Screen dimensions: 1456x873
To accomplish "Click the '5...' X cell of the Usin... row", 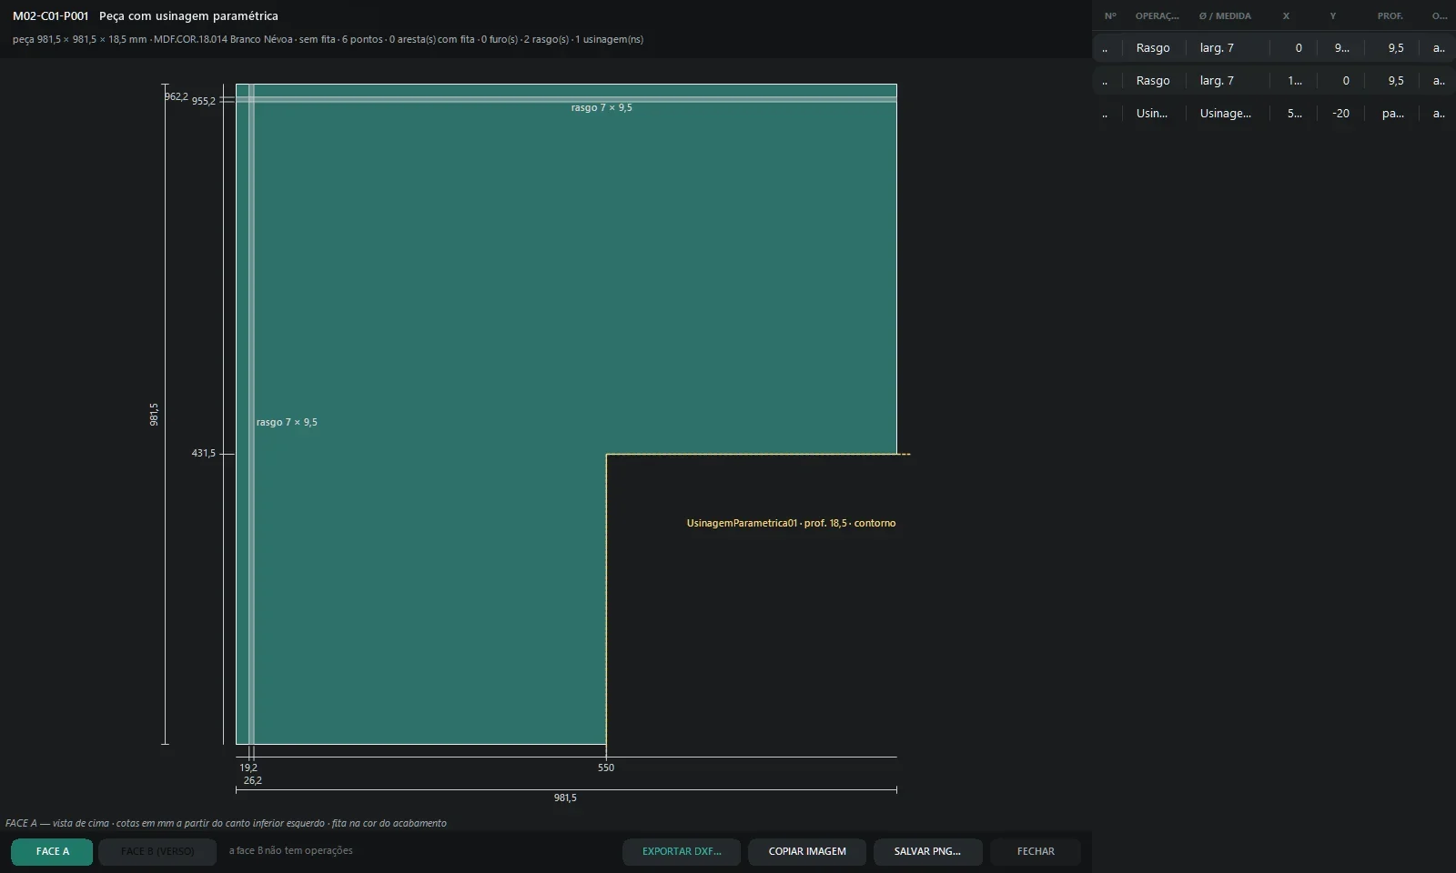I will click(x=1294, y=114).
